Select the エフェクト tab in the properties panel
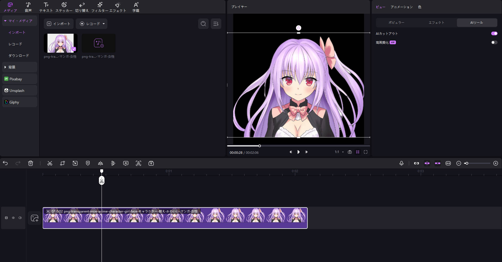This screenshot has width=502, height=262. (x=436, y=23)
